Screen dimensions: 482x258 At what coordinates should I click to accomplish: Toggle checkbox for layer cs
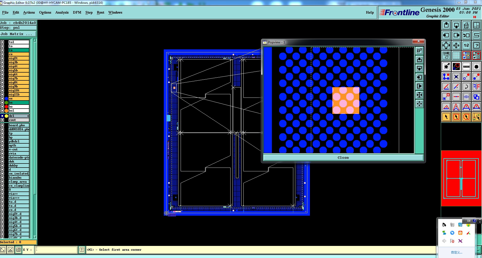(2, 54)
